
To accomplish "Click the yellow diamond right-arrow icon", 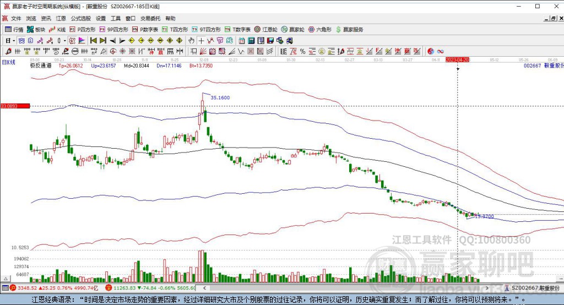I will pos(142,41).
